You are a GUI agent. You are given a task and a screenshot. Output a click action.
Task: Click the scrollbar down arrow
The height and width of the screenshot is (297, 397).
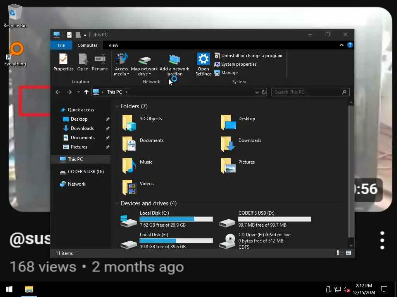(351, 246)
